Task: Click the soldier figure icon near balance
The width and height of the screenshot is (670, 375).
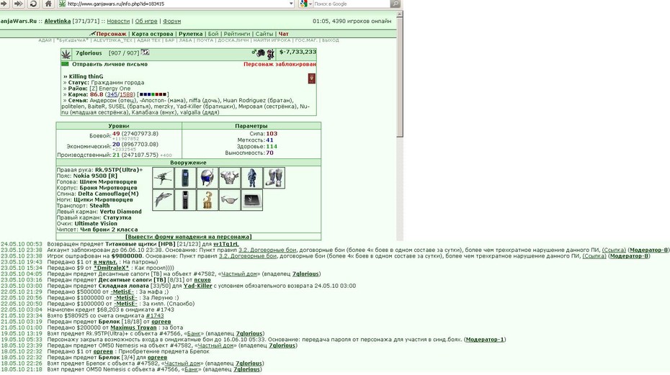Action: (x=270, y=54)
